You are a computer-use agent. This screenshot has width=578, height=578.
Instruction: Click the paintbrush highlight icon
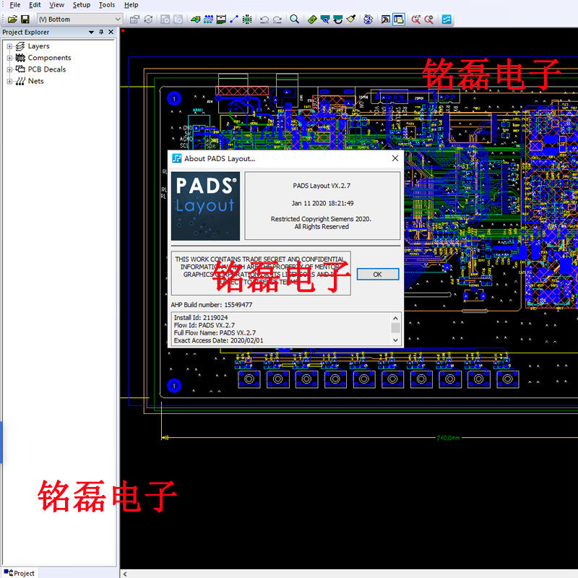click(351, 20)
